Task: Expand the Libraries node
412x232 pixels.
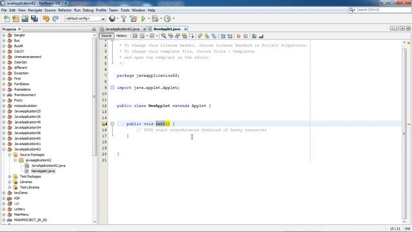Action: tap(10, 182)
